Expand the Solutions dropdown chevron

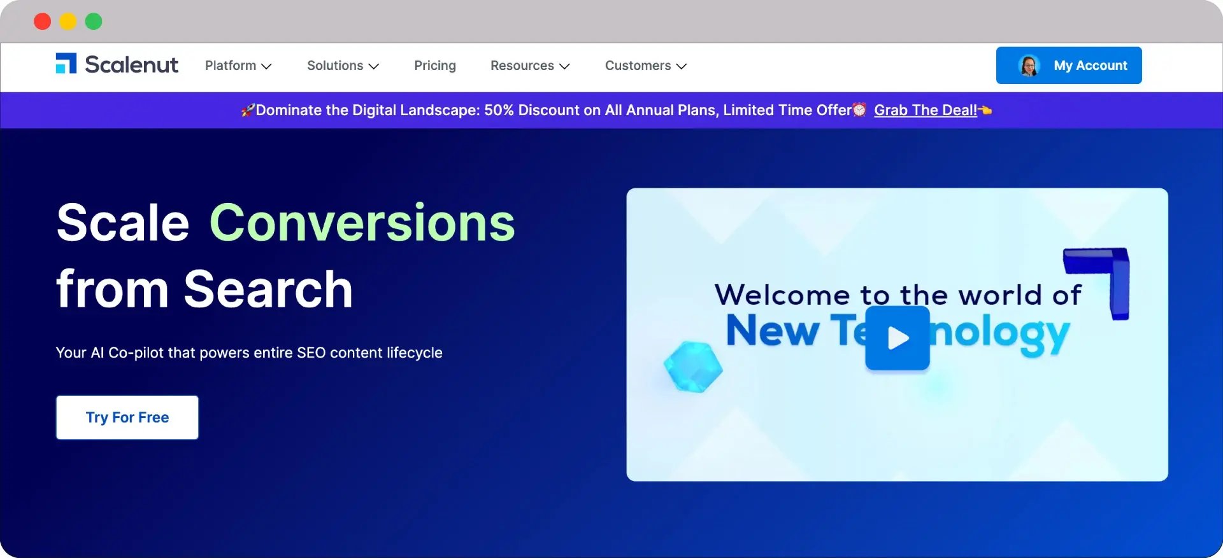coord(374,66)
